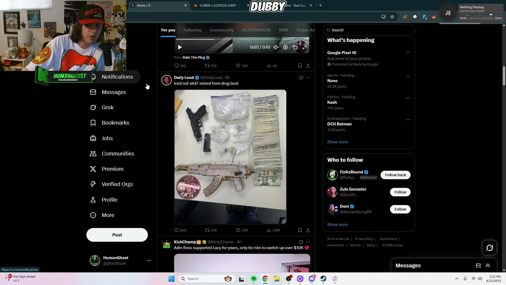This screenshot has height=285, width=506.
Task: Open options for Kash trend
Action: [408, 98]
